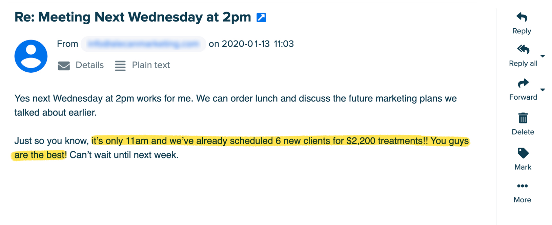
Task: Show message Details
Action: (x=89, y=65)
